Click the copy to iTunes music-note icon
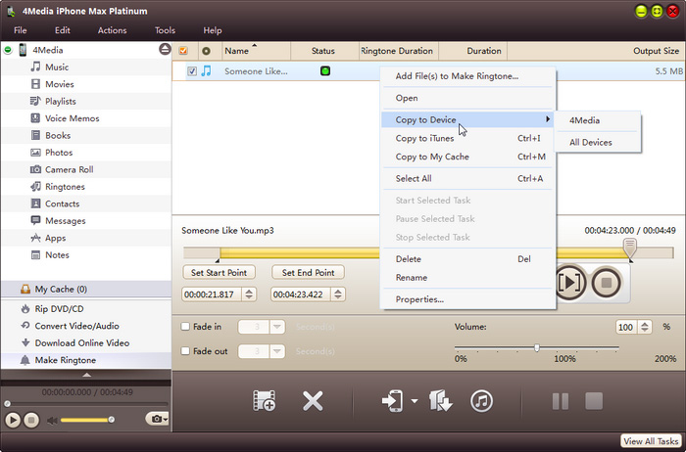 tap(482, 400)
